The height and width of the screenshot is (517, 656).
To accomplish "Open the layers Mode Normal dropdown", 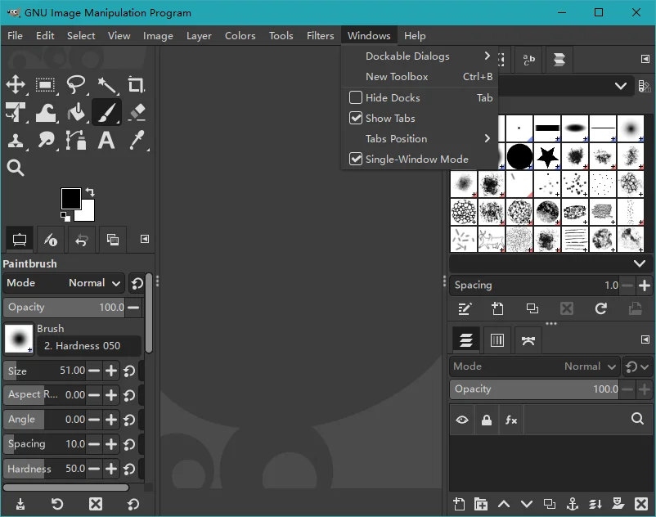I will point(535,366).
